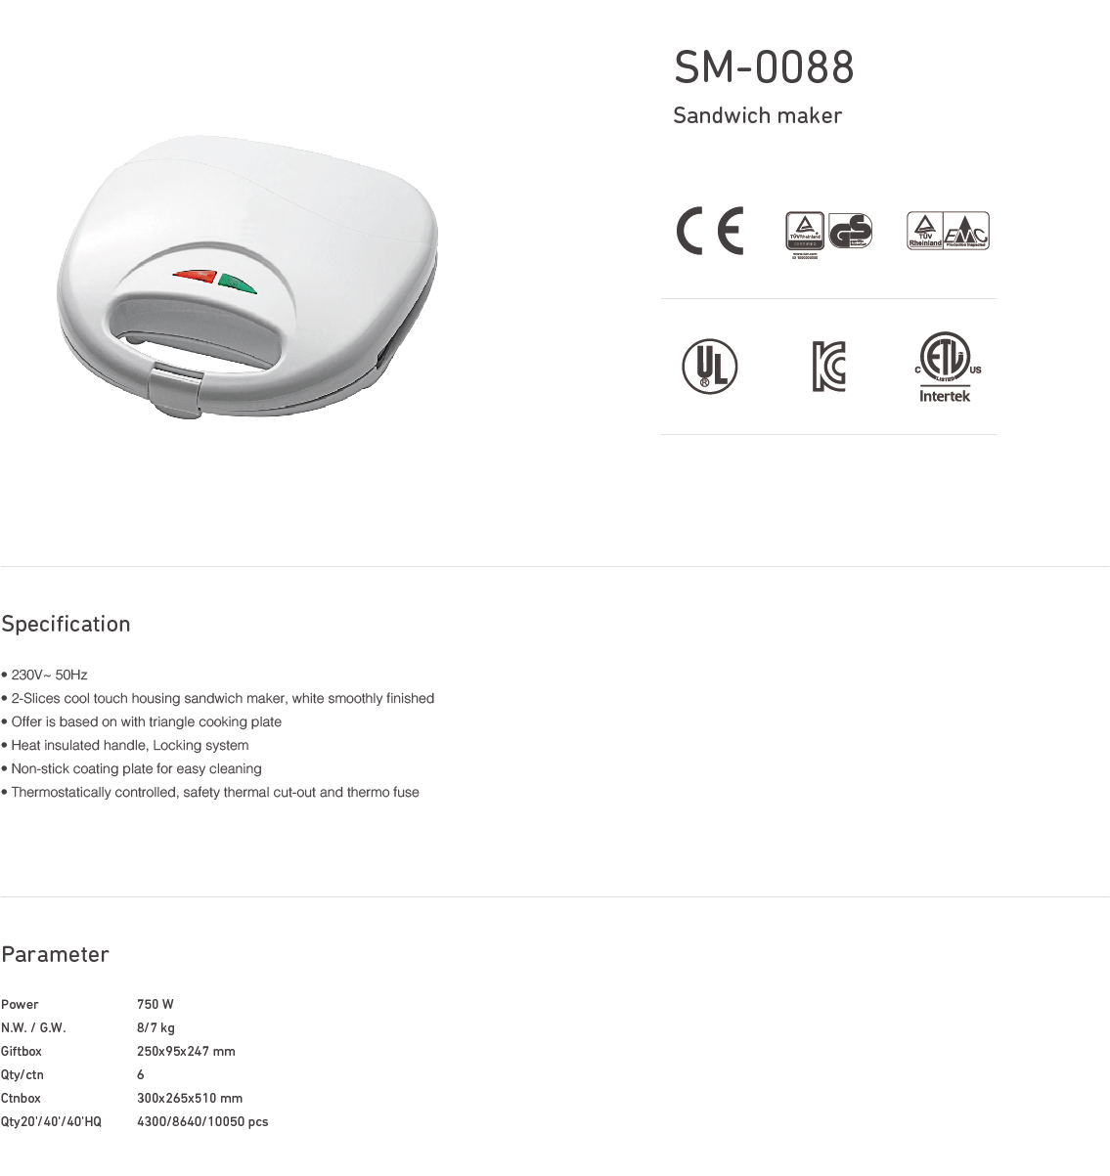Click the TÜV Rheinland EMC certification logo
The height and width of the screenshot is (1176, 1110).
click(948, 231)
